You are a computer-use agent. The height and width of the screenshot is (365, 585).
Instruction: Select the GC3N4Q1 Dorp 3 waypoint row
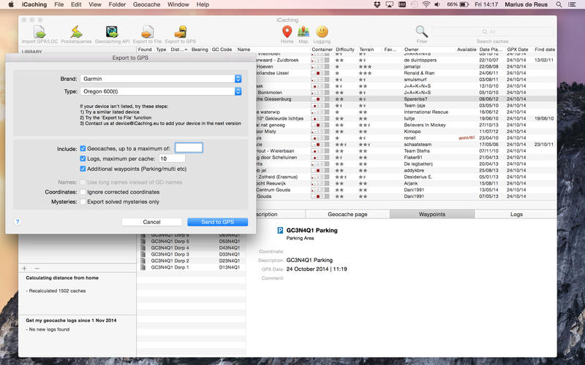[192, 254]
